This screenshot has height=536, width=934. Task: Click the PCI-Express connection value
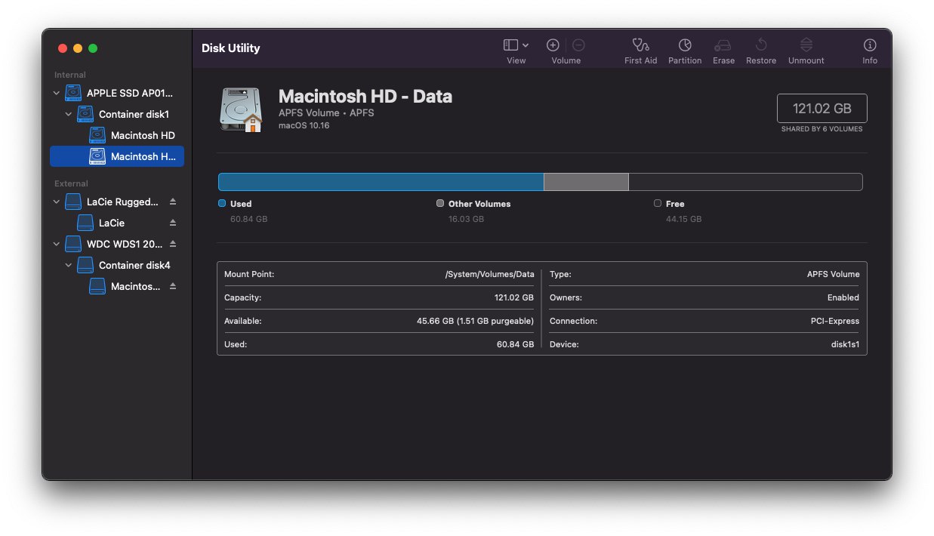[834, 321]
